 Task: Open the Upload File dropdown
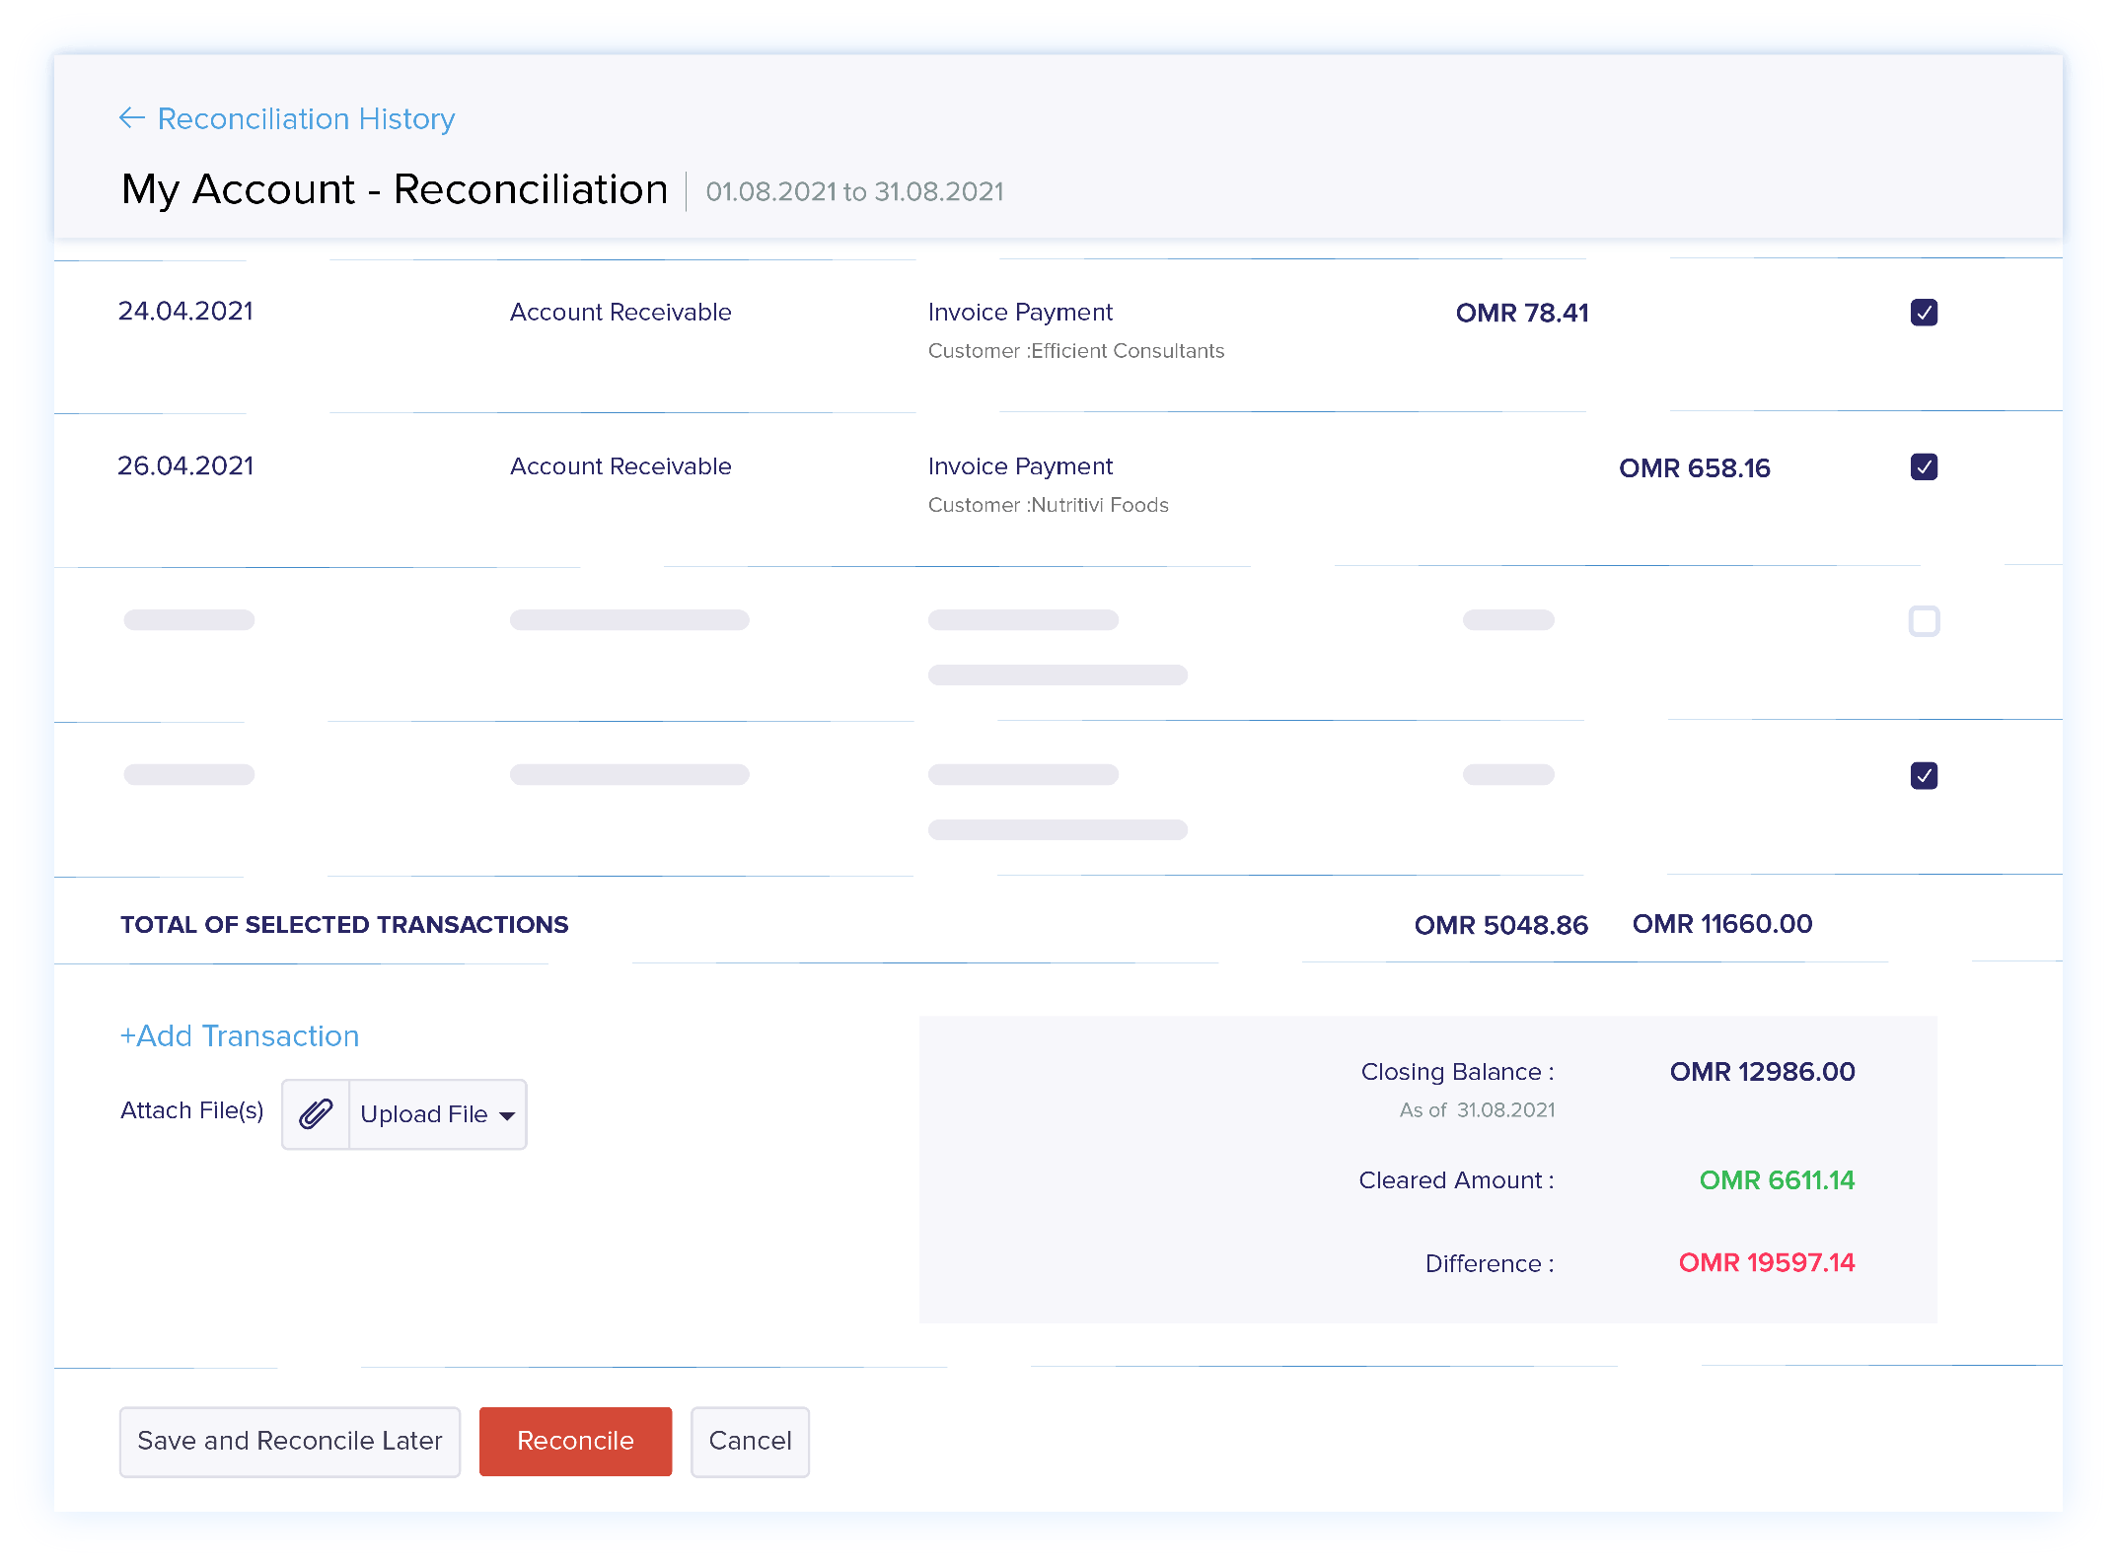coord(424,1114)
